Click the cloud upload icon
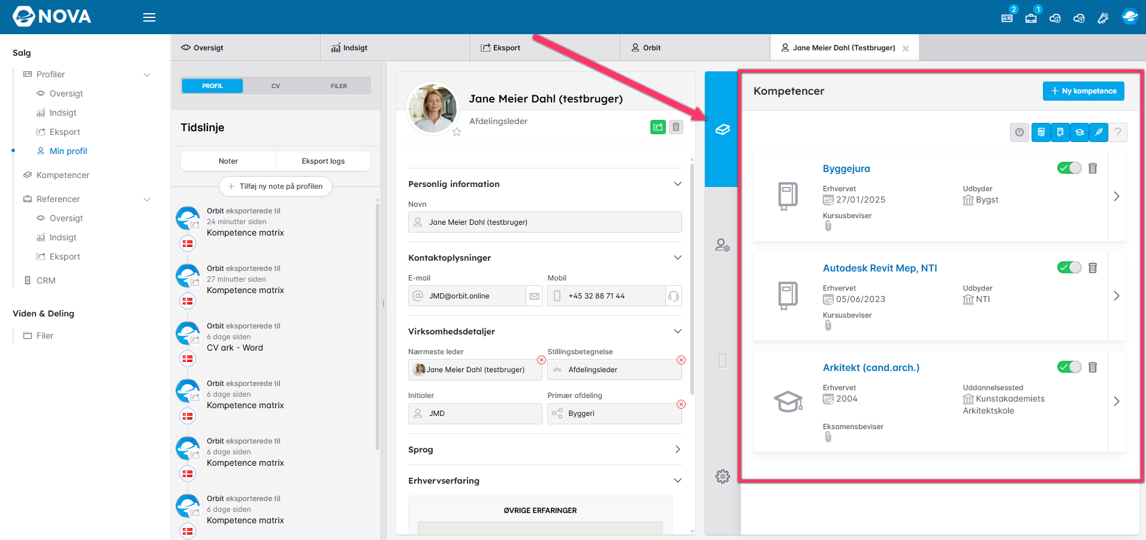 coord(1079,18)
